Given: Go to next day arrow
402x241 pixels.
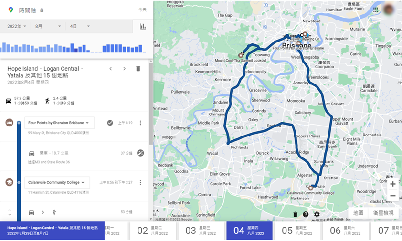Looking at the screenshot, I should pos(124,68).
